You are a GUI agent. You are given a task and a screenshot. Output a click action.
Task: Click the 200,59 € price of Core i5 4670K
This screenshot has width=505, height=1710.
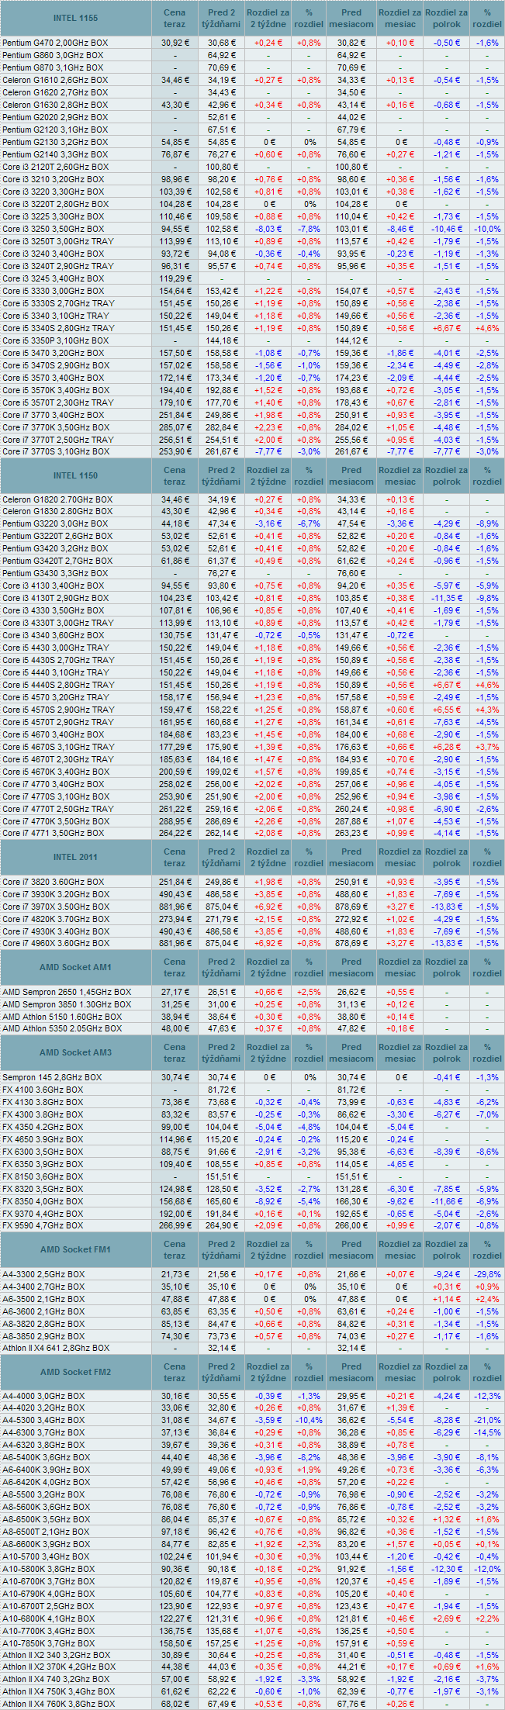(x=175, y=773)
